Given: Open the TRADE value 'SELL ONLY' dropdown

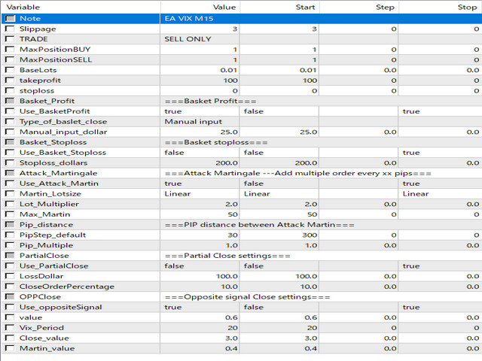Looking at the screenshot, I should (200, 39).
